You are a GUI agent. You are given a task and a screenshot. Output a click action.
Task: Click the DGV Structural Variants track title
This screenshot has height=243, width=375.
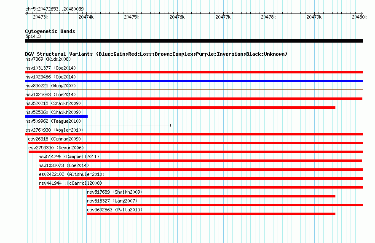156,54
